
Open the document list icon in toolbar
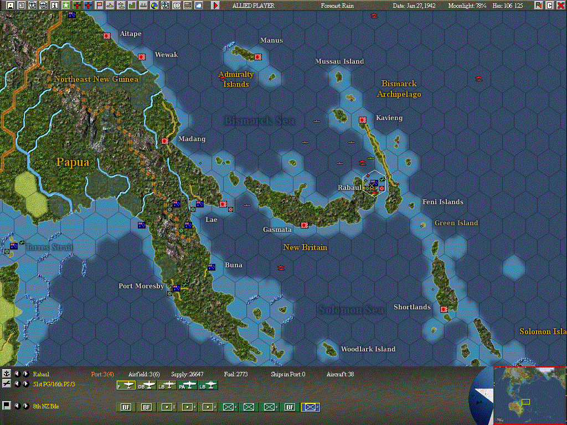coord(22,6)
